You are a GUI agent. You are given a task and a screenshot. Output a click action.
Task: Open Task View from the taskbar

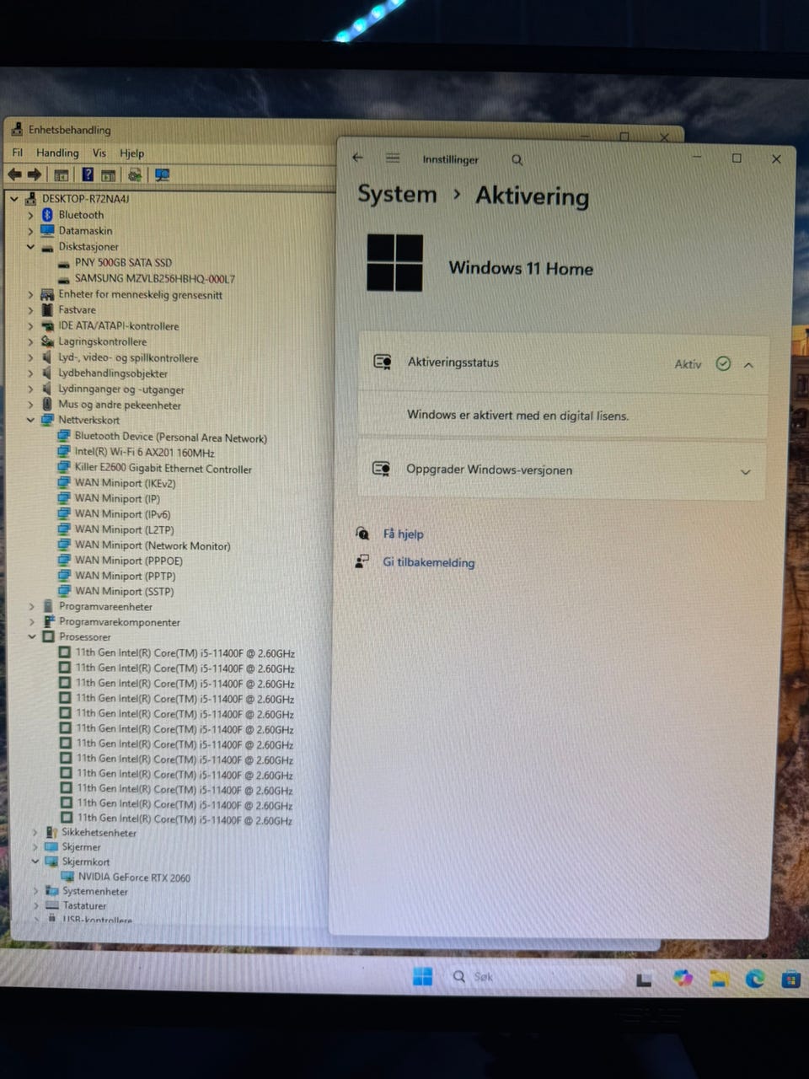644,979
